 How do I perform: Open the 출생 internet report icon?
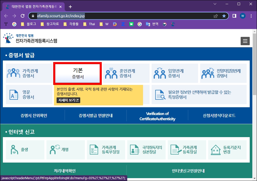[x=25, y=150]
